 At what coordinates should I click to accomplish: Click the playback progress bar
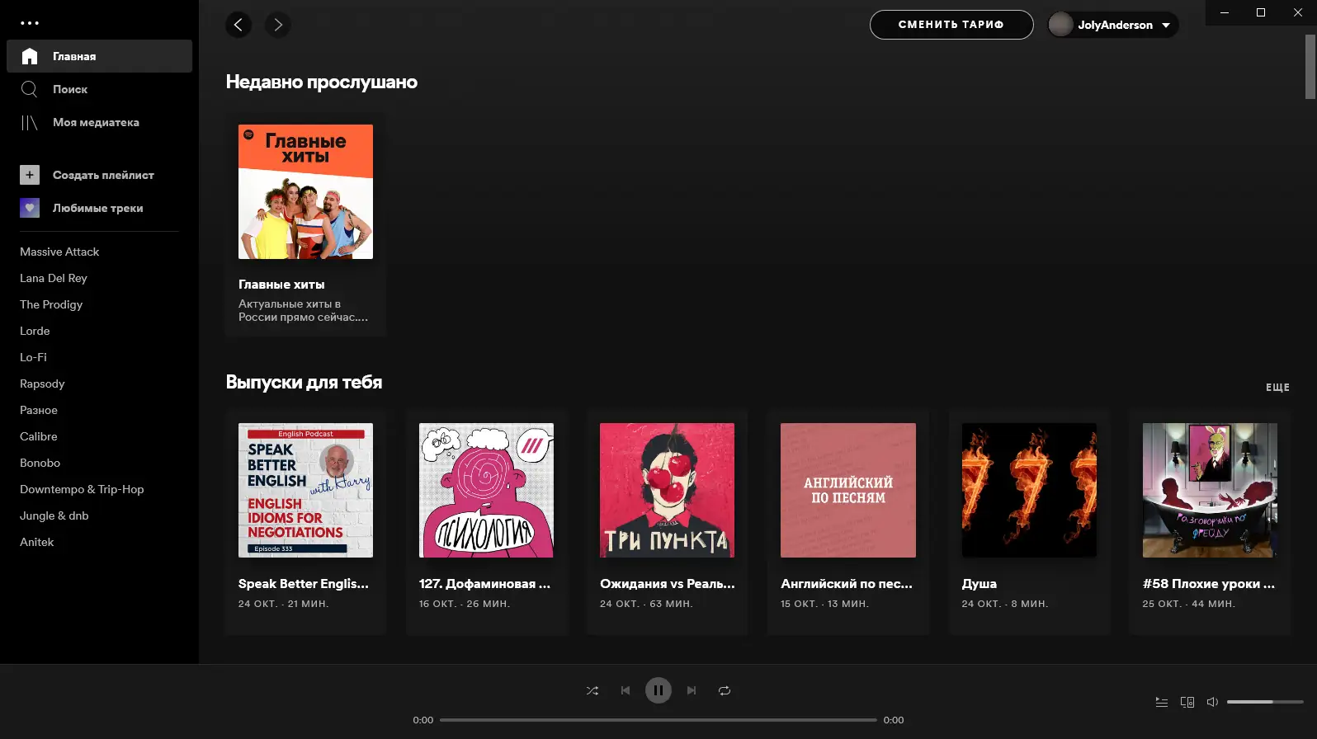point(658,720)
